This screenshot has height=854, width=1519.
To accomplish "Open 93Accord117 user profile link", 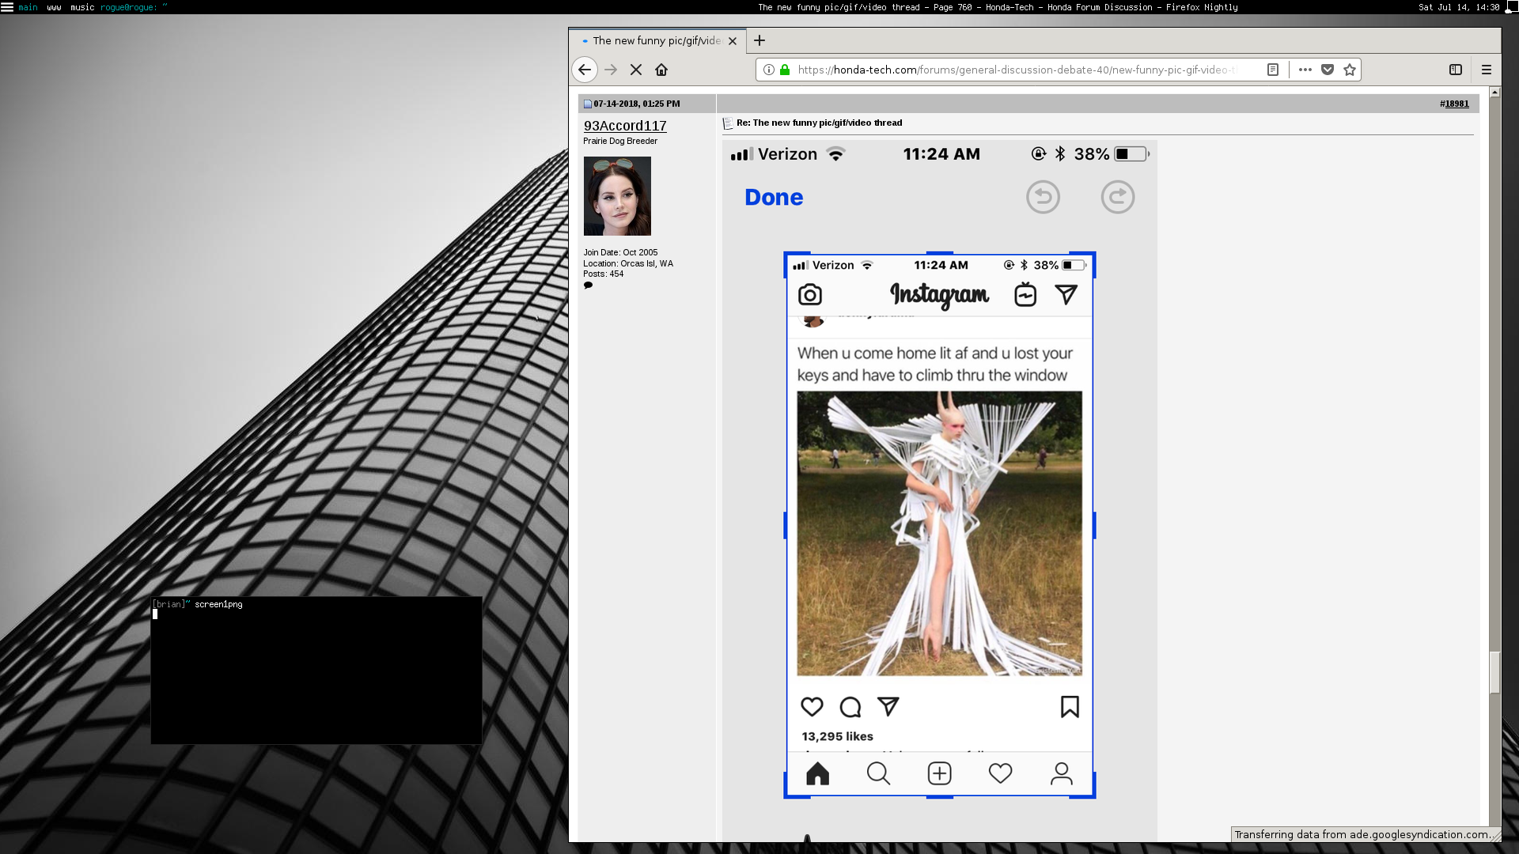I will tap(625, 126).
